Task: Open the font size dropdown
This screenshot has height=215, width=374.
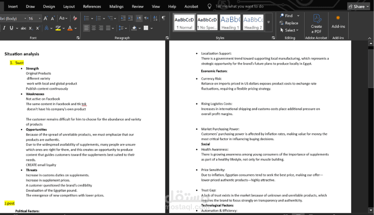Action: [x=39, y=18]
